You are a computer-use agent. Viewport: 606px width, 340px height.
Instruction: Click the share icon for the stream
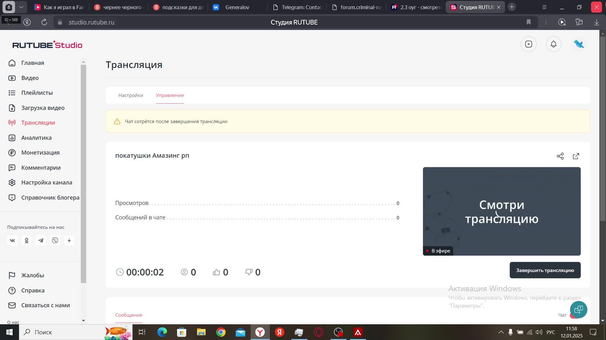(x=560, y=156)
